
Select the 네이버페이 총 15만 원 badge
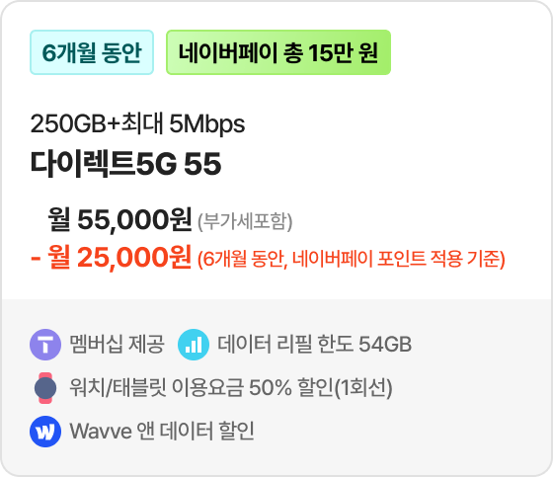click(x=278, y=52)
